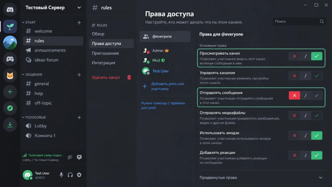Reset Отправлять сообщения to neutral slash
Screen dimensions: 332x187
(x=305, y=95)
